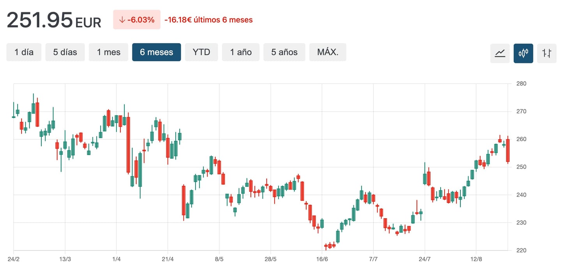The height and width of the screenshot is (268, 561).
Task: Select the 5 días time range
Action: 65,52
